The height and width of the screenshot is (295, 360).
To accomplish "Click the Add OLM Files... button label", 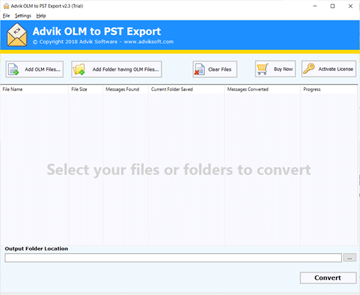I will (43, 70).
